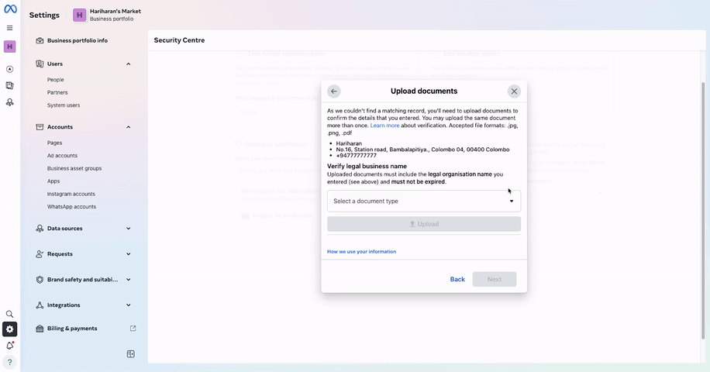
Task: Expand the Data sources chevron
Action: click(129, 229)
